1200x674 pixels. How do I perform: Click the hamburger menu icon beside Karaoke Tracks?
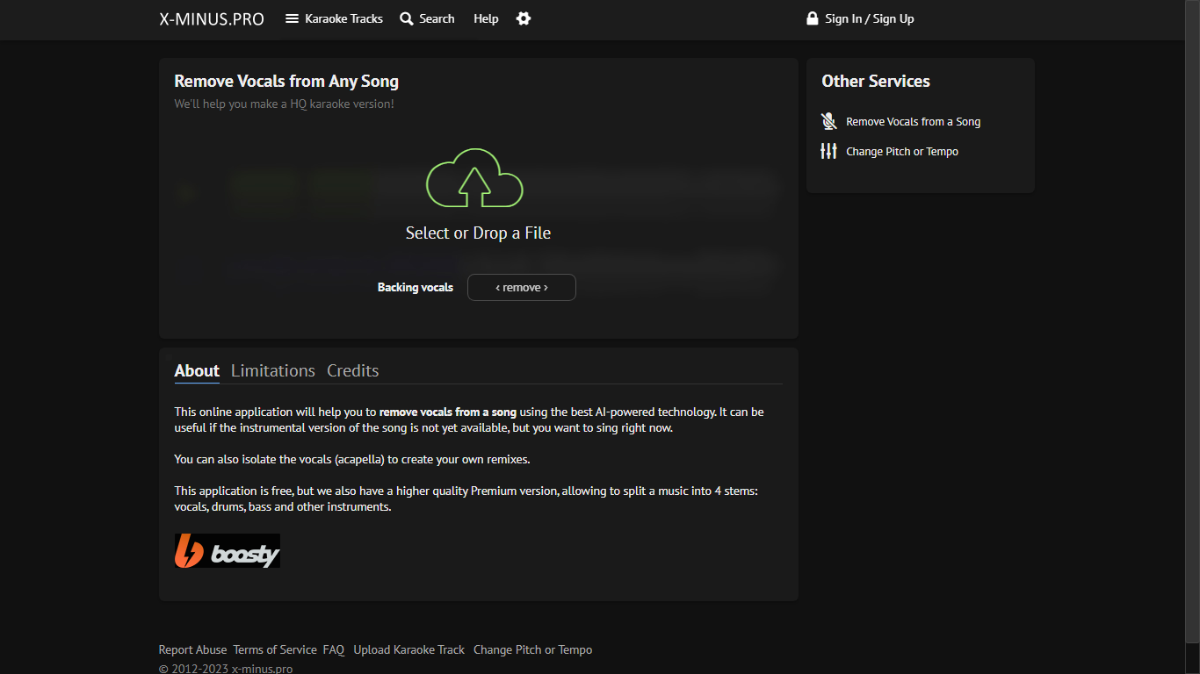click(293, 18)
